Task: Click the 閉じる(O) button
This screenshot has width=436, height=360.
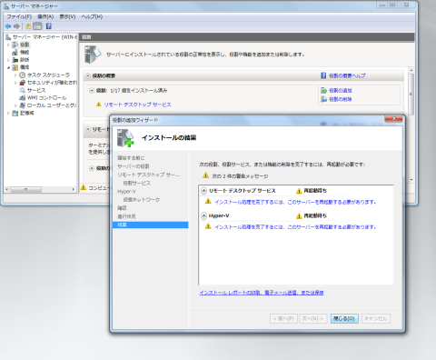Action: [x=344, y=318]
